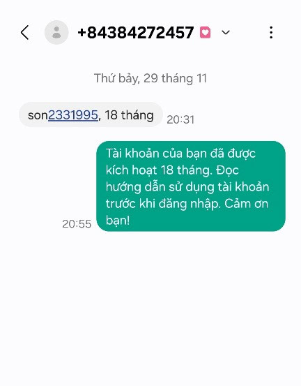This screenshot has width=301, height=386.
Task: Tap the line 'hướng dẫn sử dụng tài khoản'
Action: click(187, 187)
